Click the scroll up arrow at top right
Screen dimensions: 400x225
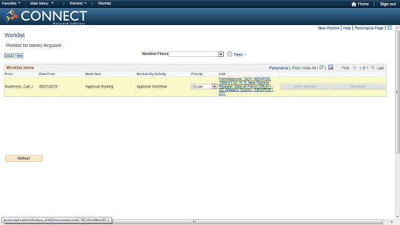(397, 27)
